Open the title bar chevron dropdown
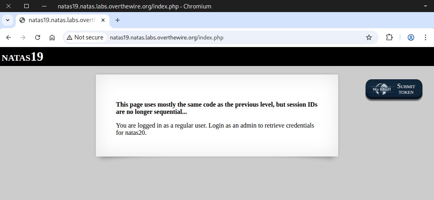Screen dimensions: 434x200 click(425, 6)
